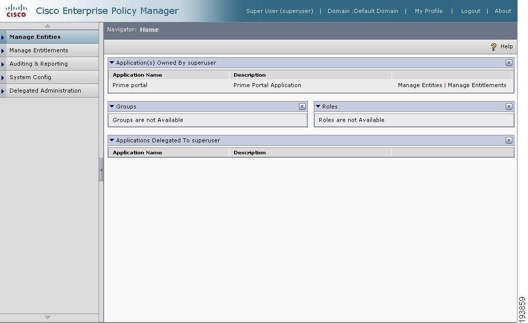Collapse the sidebar using the splitter handle
The height and width of the screenshot is (323, 528).
(101, 170)
